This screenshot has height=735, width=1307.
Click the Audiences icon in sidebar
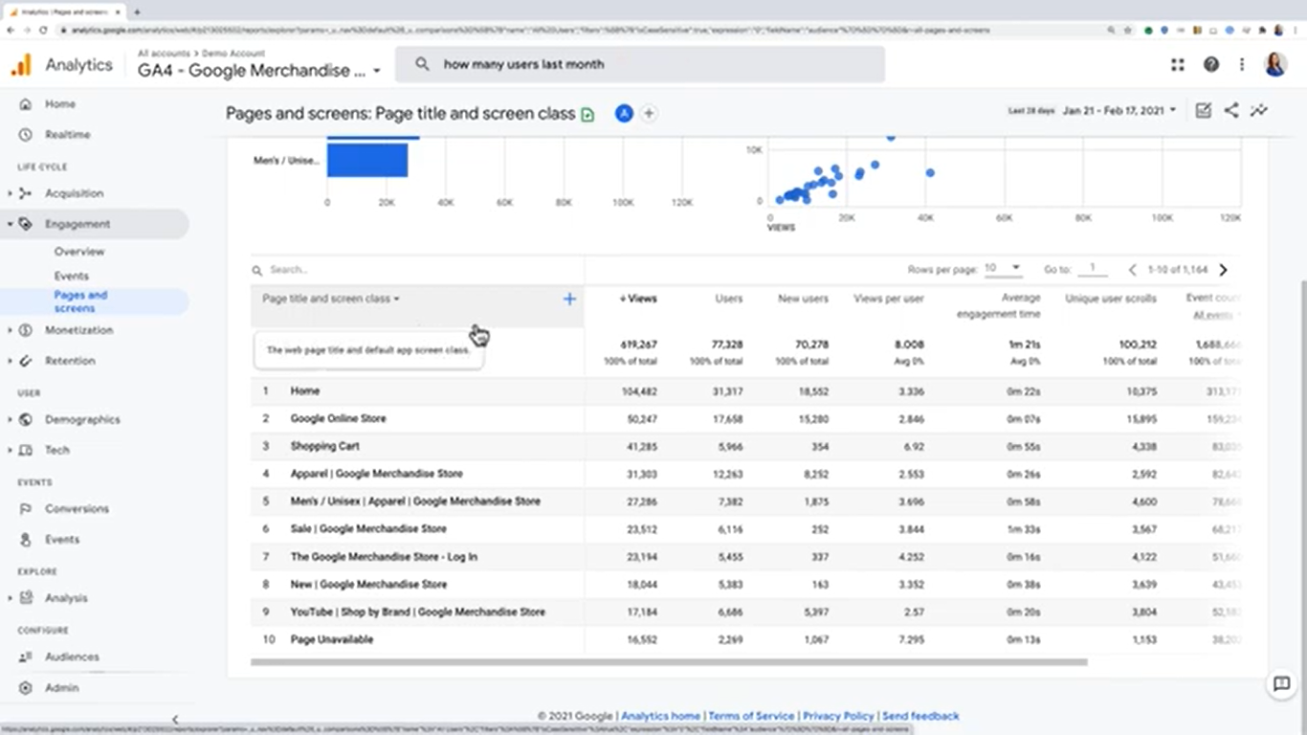coord(26,657)
